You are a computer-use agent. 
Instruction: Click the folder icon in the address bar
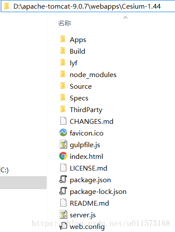pyautogui.click(x=6, y=6)
